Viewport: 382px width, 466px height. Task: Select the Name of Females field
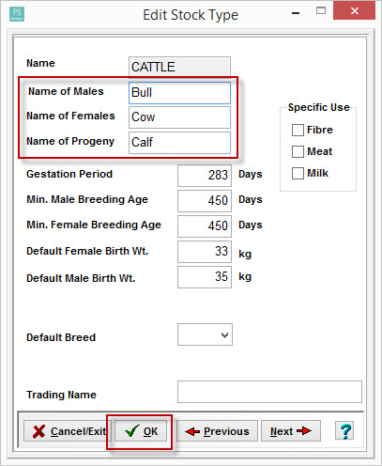[x=179, y=117]
